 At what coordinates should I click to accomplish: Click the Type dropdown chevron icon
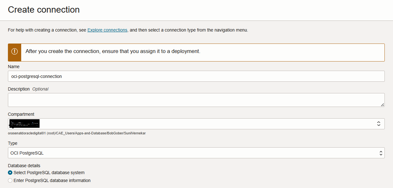(x=381, y=153)
